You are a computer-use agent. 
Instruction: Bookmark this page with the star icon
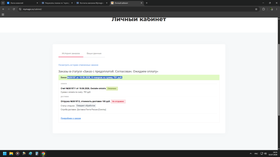pos(256,9)
